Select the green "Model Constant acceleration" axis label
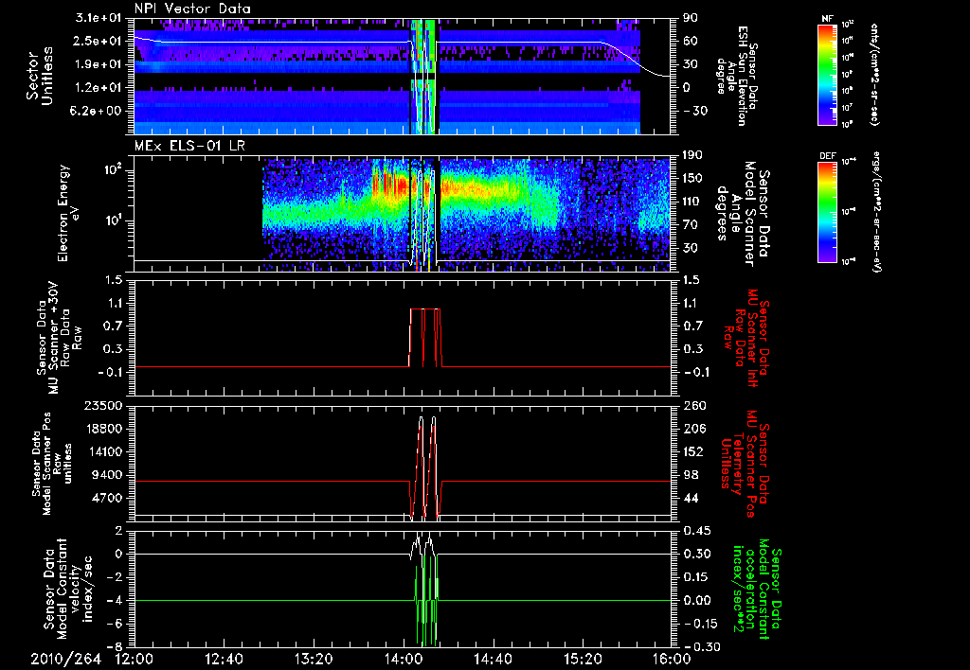The image size is (970, 670). pyautogui.click(x=756, y=591)
